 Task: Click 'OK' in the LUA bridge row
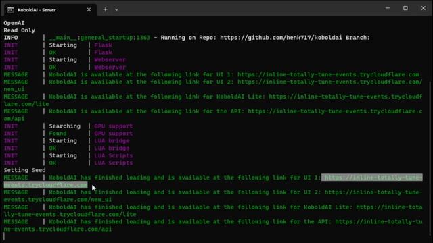pyautogui.click(x=53, y=148)
